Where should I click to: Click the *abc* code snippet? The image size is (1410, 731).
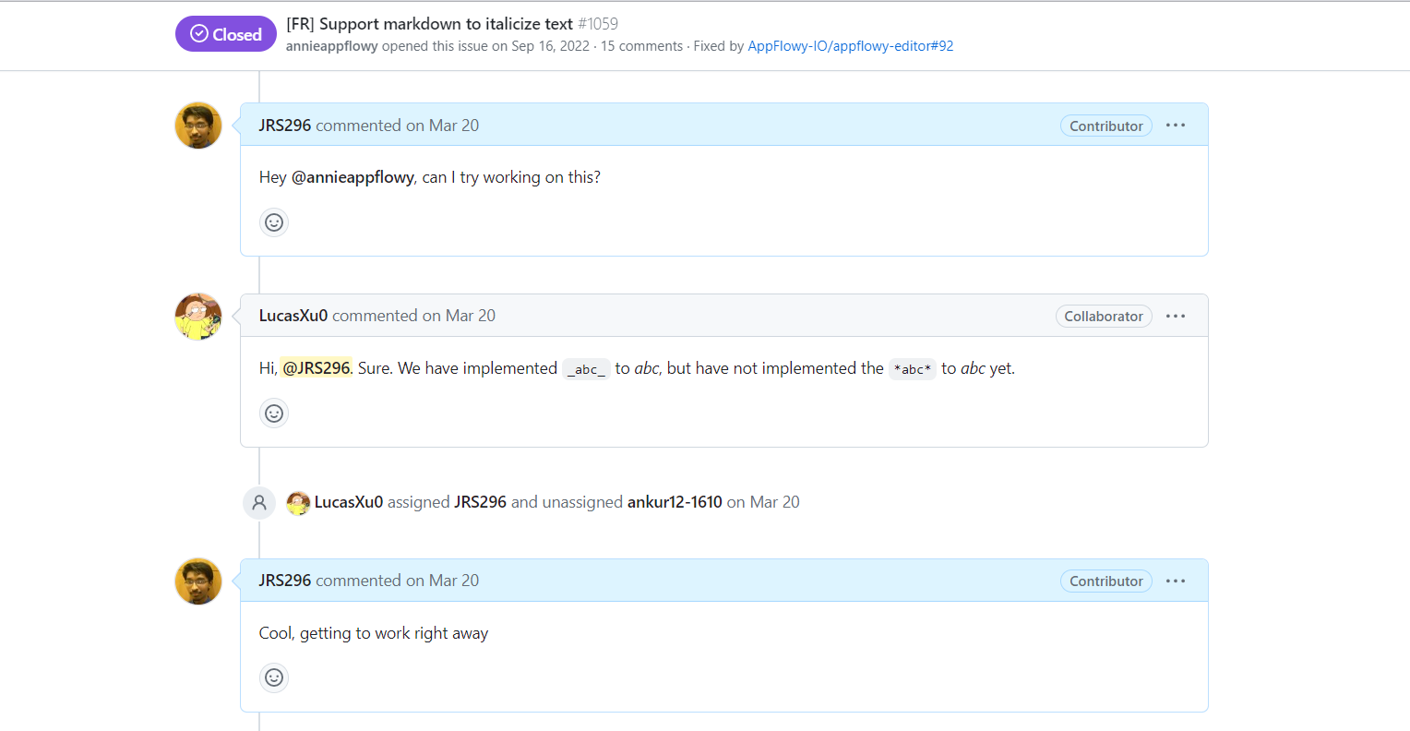coord(913,369)
